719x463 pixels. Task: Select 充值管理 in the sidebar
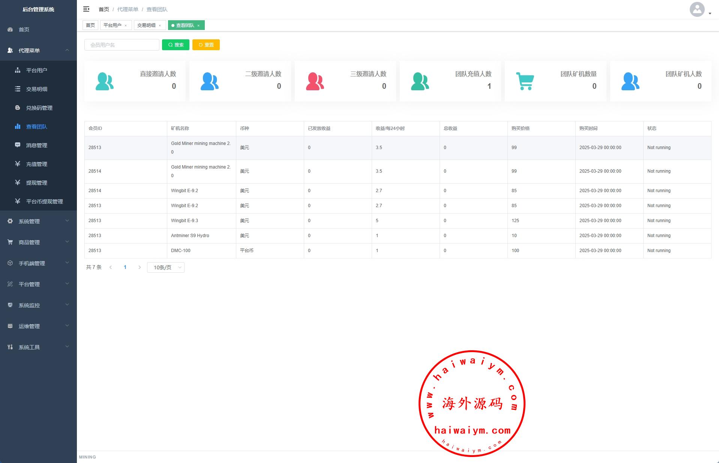[x=36, y=164]
